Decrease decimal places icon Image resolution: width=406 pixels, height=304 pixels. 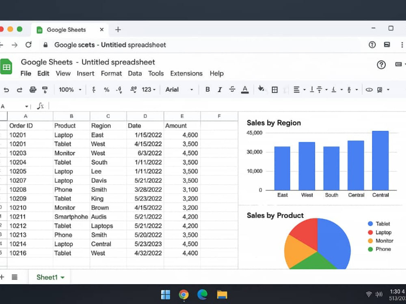(119, 90)
